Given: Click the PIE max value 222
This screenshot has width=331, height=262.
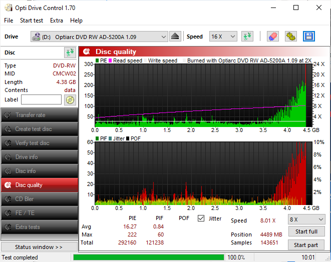Looking at the screenshot, I should click(x=132, y=234).
